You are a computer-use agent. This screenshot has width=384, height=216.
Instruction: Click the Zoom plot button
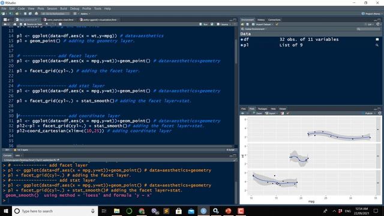257,113
